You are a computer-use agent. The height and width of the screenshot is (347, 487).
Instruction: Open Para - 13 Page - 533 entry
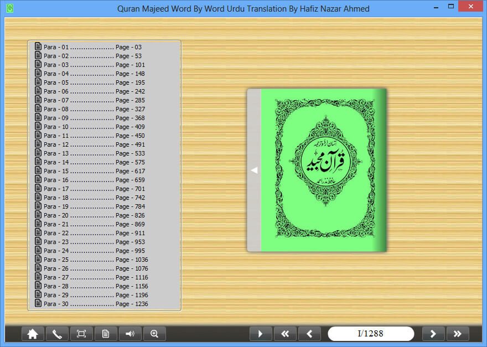(90, 153)
